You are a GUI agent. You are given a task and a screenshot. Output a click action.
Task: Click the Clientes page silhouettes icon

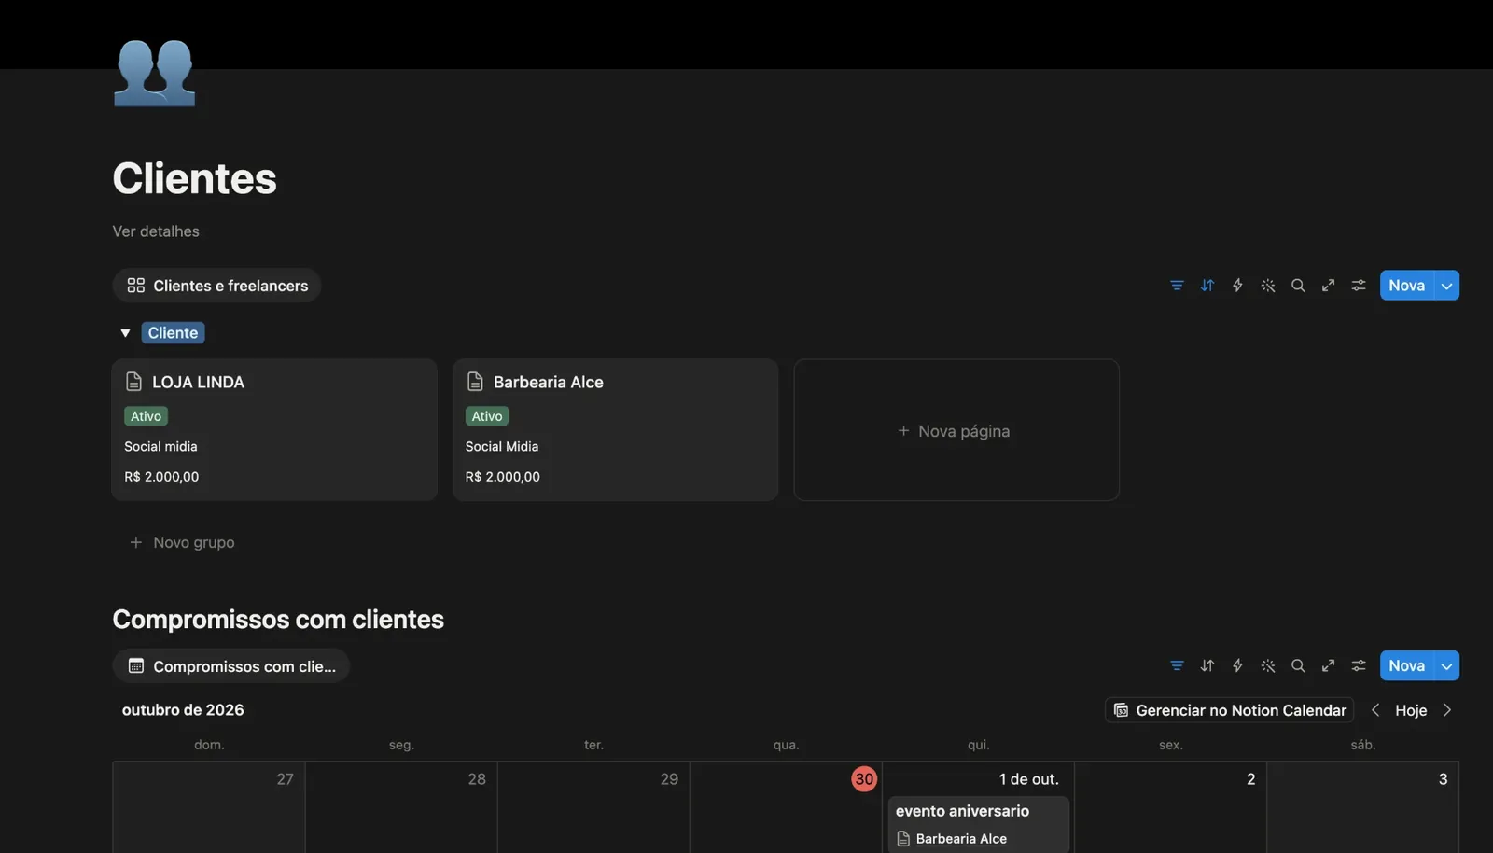point(155,73)
